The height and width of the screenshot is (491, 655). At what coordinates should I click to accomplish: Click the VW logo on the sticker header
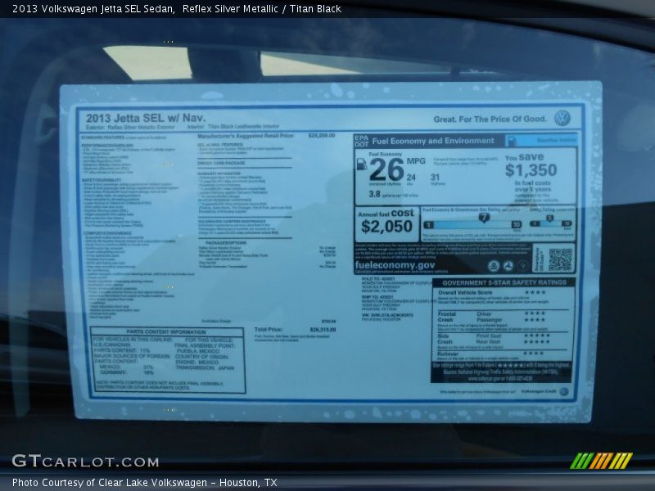pyautogui.click(x=562, y=118)
